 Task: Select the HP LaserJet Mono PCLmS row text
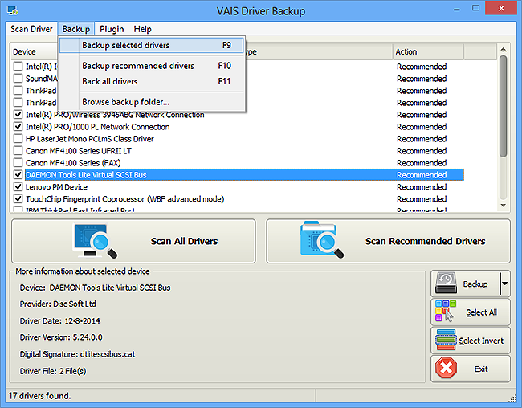click(90, 139)
